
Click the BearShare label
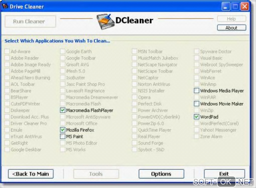(x=21, y=91)
